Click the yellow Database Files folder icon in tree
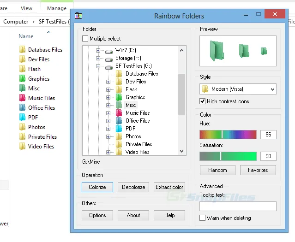Image resolution: width=295 pixels, height=242 pixels. [119, 74]
